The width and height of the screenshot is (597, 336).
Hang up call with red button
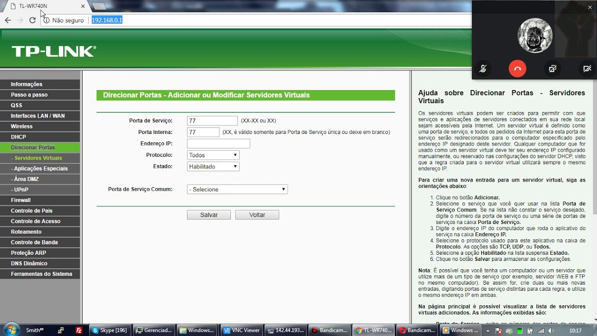[x=517, y=69]
